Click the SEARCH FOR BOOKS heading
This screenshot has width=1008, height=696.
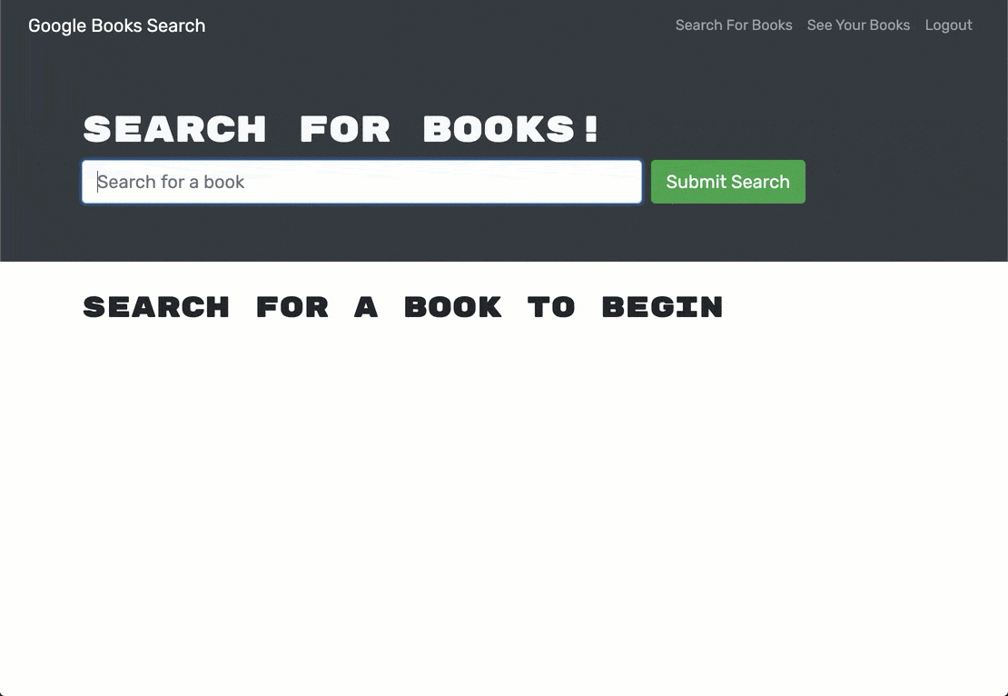(341, 129)
